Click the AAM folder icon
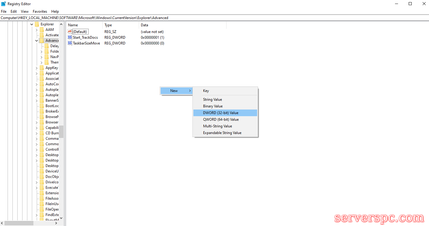Screen dimensions: 429x226 (42, 30)
